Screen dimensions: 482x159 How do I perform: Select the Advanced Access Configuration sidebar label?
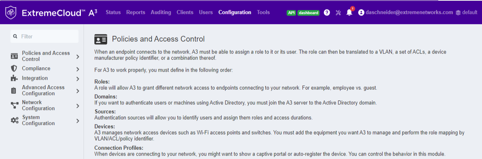[43, 90]
